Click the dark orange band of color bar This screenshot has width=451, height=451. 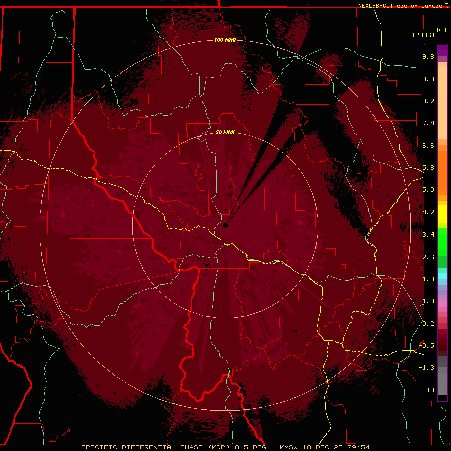(x=442, y=172)
